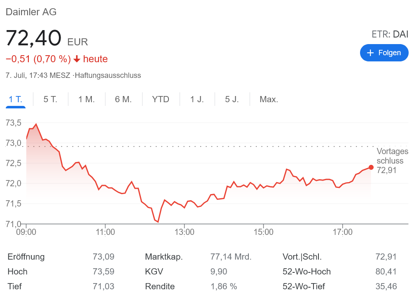
Task: Choose the Max. time range
Action: tap(269, 99)
